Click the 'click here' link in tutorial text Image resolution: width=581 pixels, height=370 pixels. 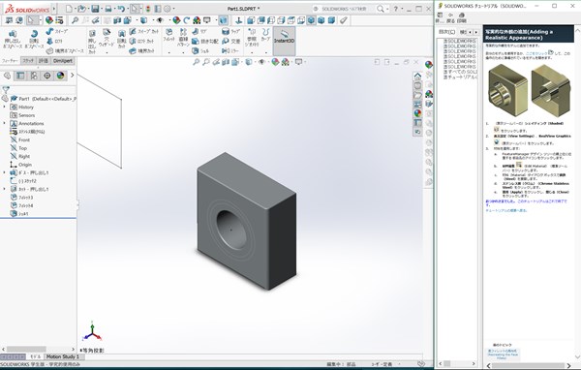click(x=536, y=53)
